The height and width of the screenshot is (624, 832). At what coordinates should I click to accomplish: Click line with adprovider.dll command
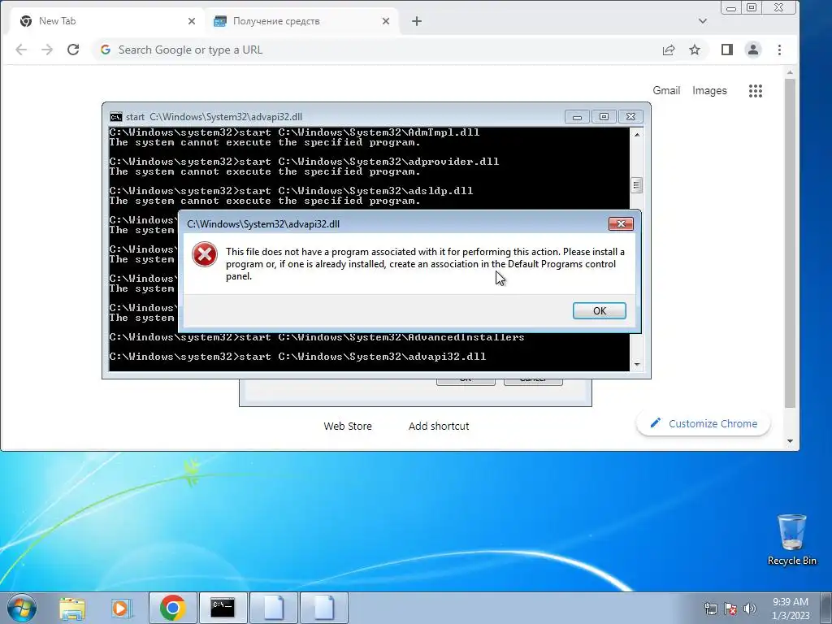[x=304, y=162]
